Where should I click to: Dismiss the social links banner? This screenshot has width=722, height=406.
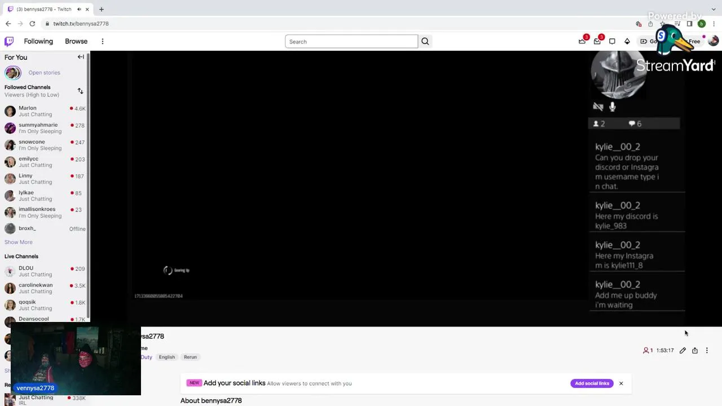621,383
